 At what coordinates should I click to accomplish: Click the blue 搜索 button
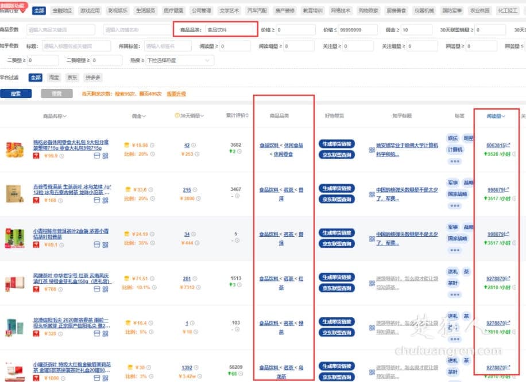16,93
